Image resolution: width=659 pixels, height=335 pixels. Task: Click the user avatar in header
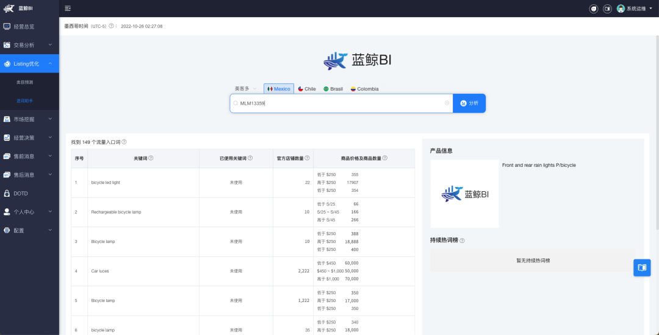tap(621, 9)
